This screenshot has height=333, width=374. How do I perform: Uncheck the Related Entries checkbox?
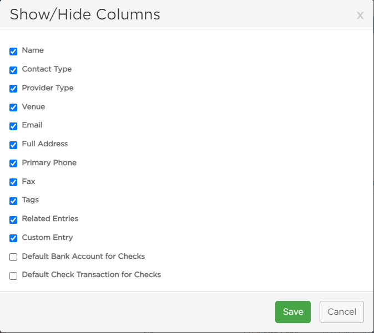pos(13,219)
